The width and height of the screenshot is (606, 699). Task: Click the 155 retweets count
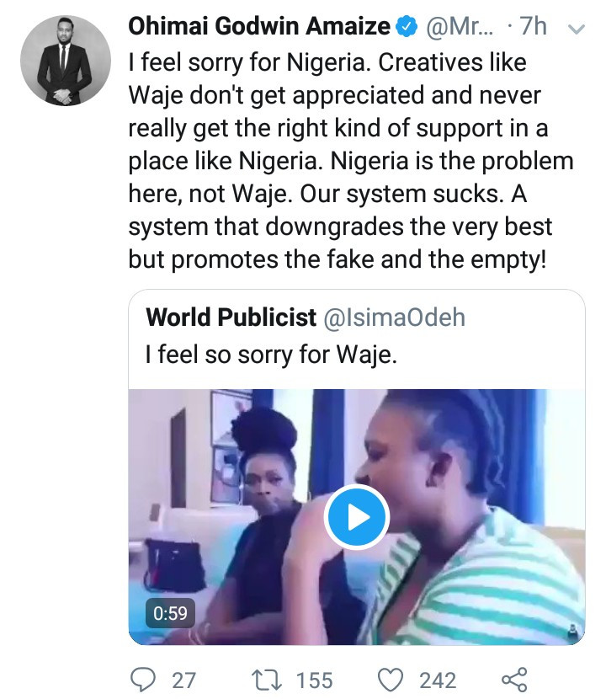(x=313, y=679)
